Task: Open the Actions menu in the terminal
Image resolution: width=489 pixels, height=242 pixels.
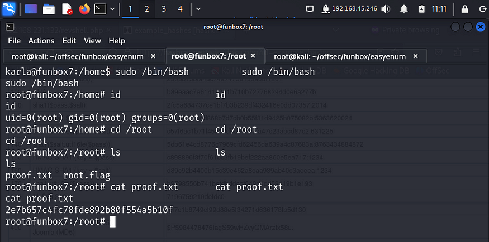Action: (x=41, y=41)
